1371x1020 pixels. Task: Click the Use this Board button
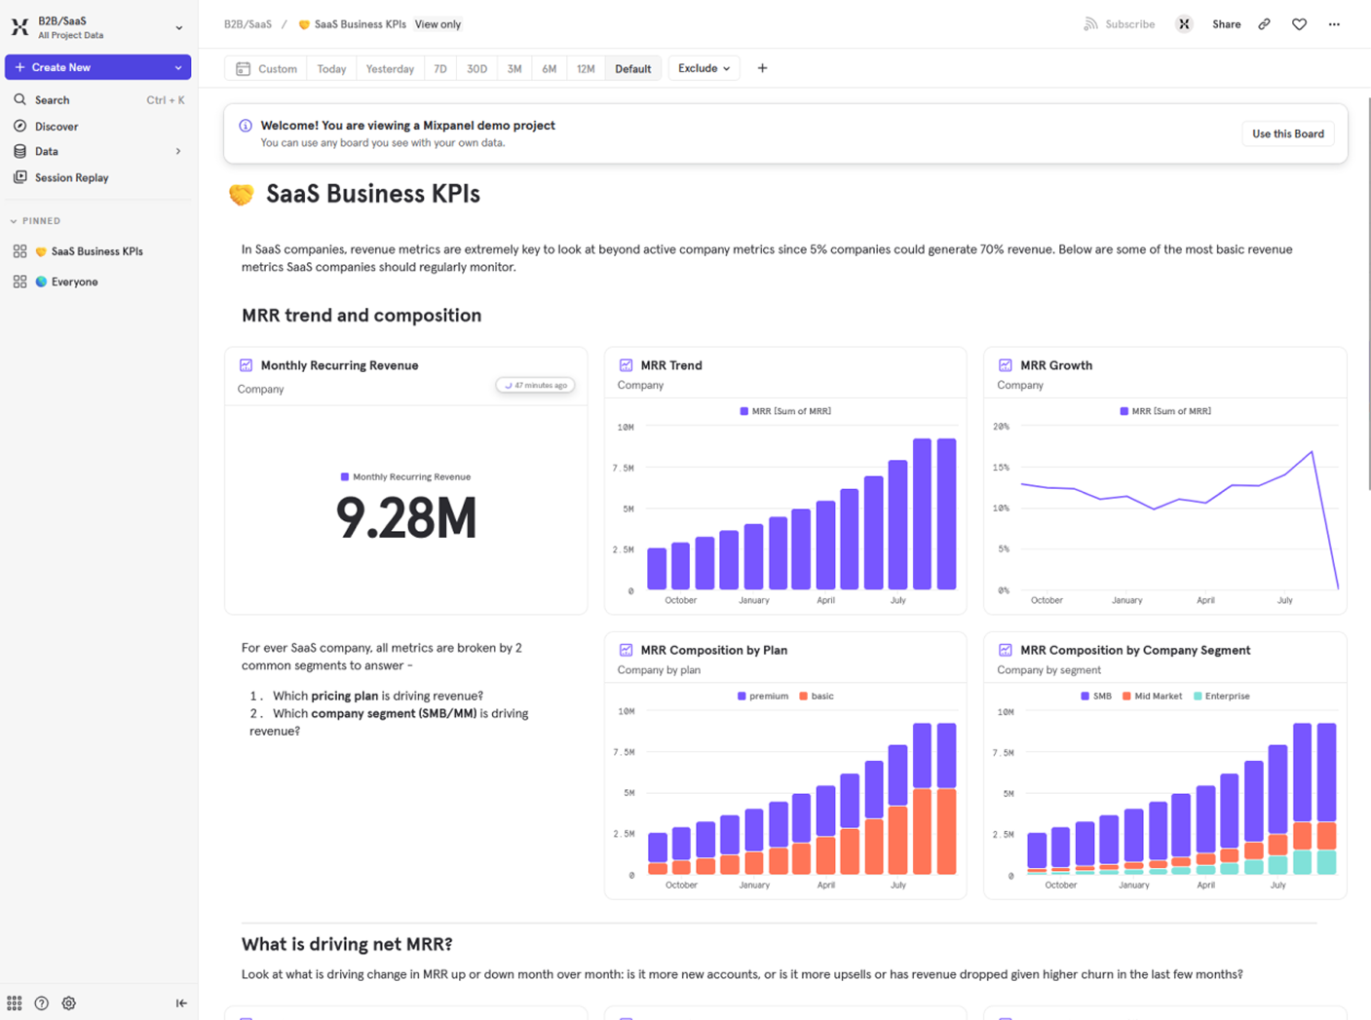pyautogui.click(x=1287, y=133)
